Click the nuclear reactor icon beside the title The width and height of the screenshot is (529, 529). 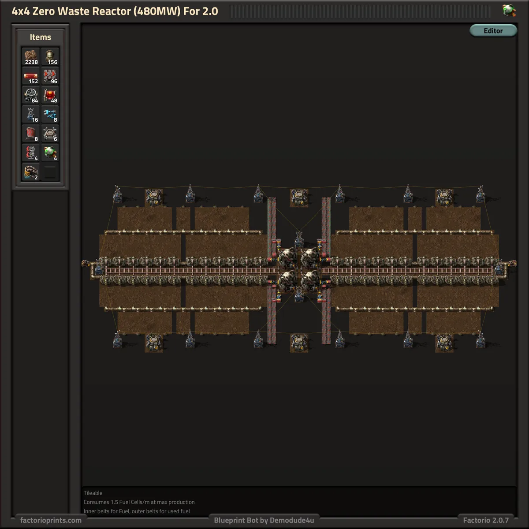pos(509,10)
